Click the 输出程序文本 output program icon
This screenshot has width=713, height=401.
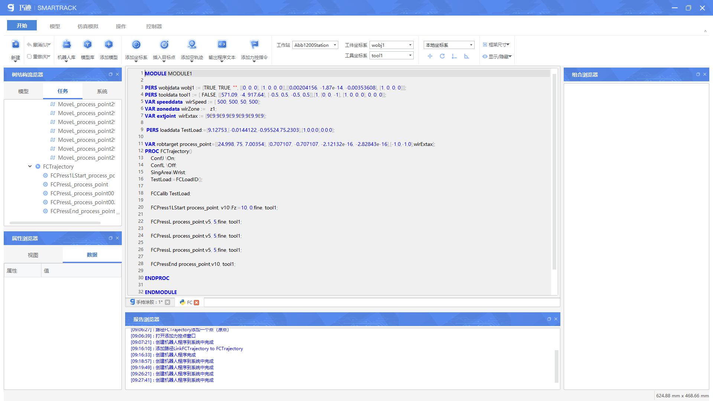coord(222,45)
